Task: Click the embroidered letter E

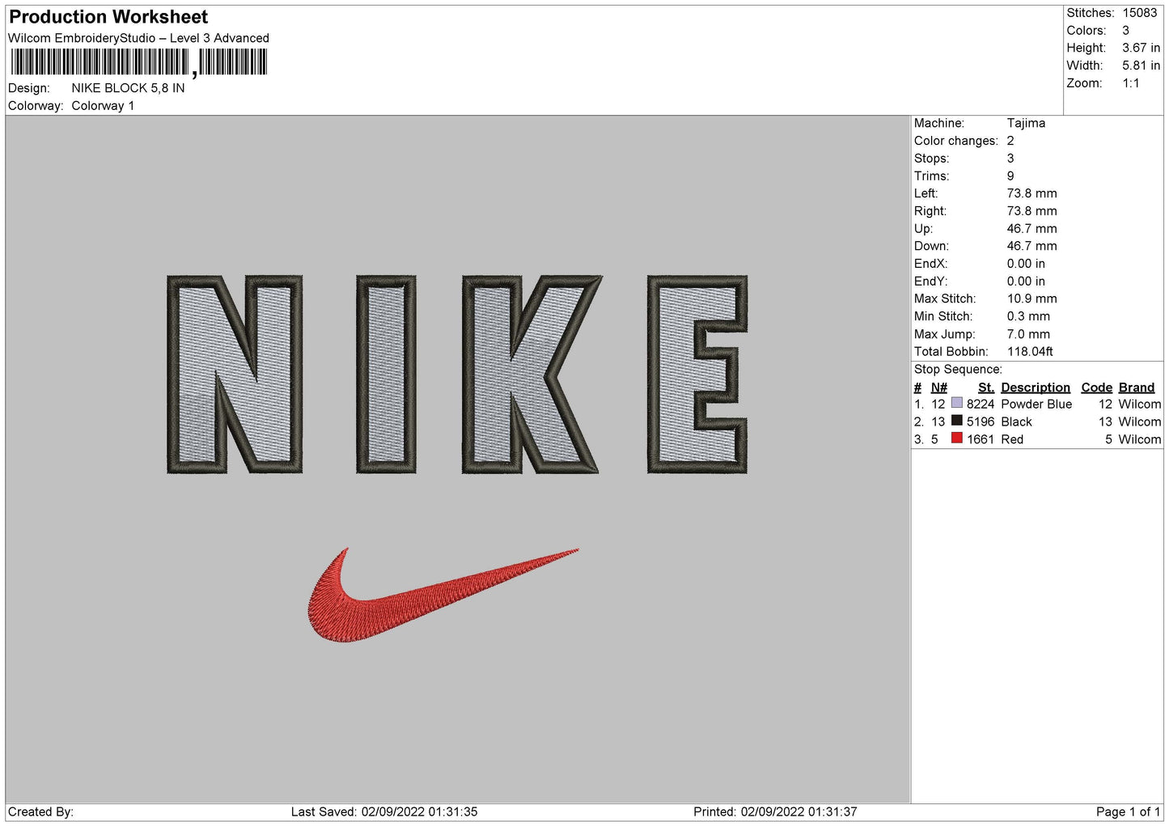Action: tap(697, 374)
